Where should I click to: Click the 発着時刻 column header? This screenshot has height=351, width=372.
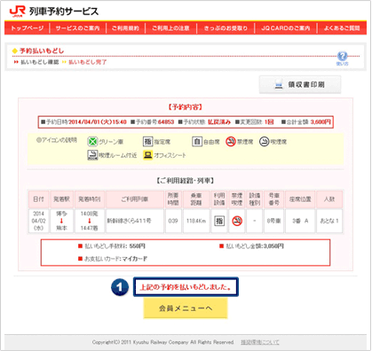(x=90, y=199)
